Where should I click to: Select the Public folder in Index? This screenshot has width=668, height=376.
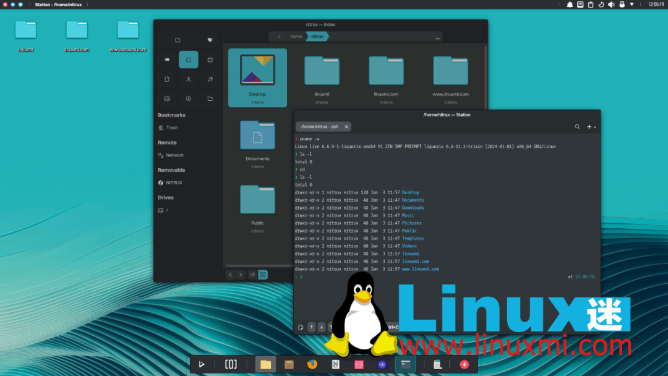click(x=257, y=207)
